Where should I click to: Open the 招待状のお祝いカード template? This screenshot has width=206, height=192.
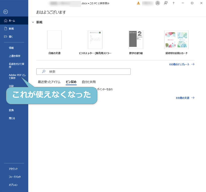point(176,42)
